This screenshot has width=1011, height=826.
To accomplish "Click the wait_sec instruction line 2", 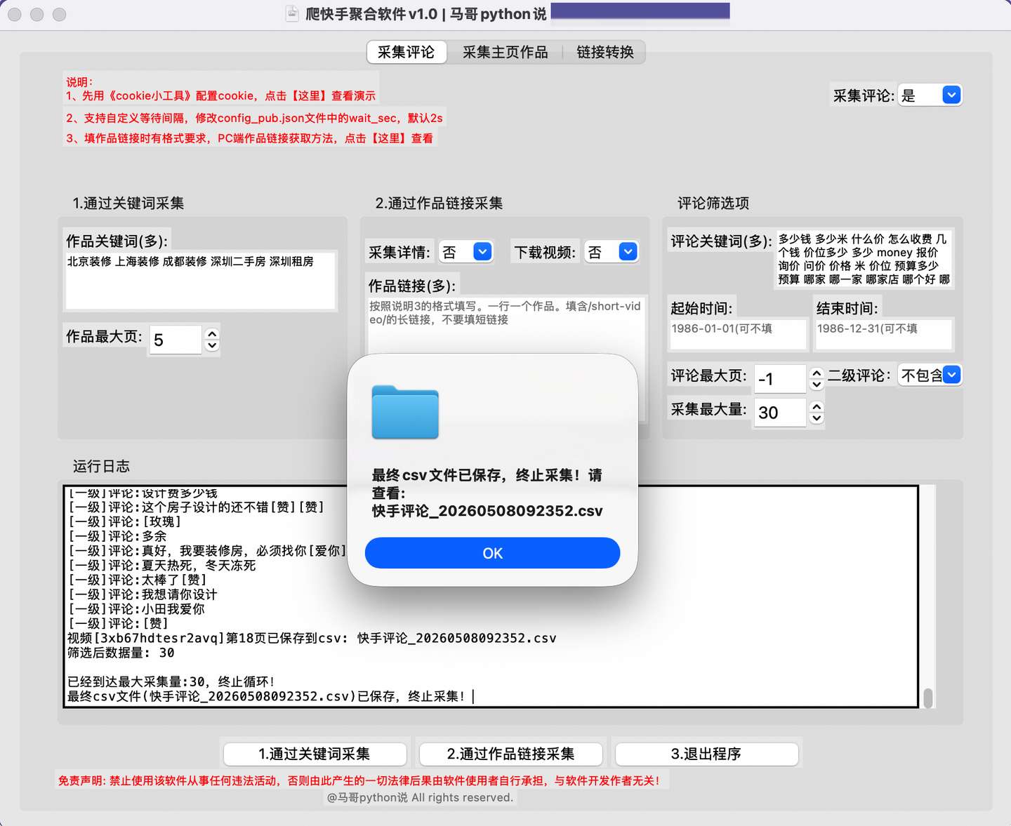I will coord(254,118).
